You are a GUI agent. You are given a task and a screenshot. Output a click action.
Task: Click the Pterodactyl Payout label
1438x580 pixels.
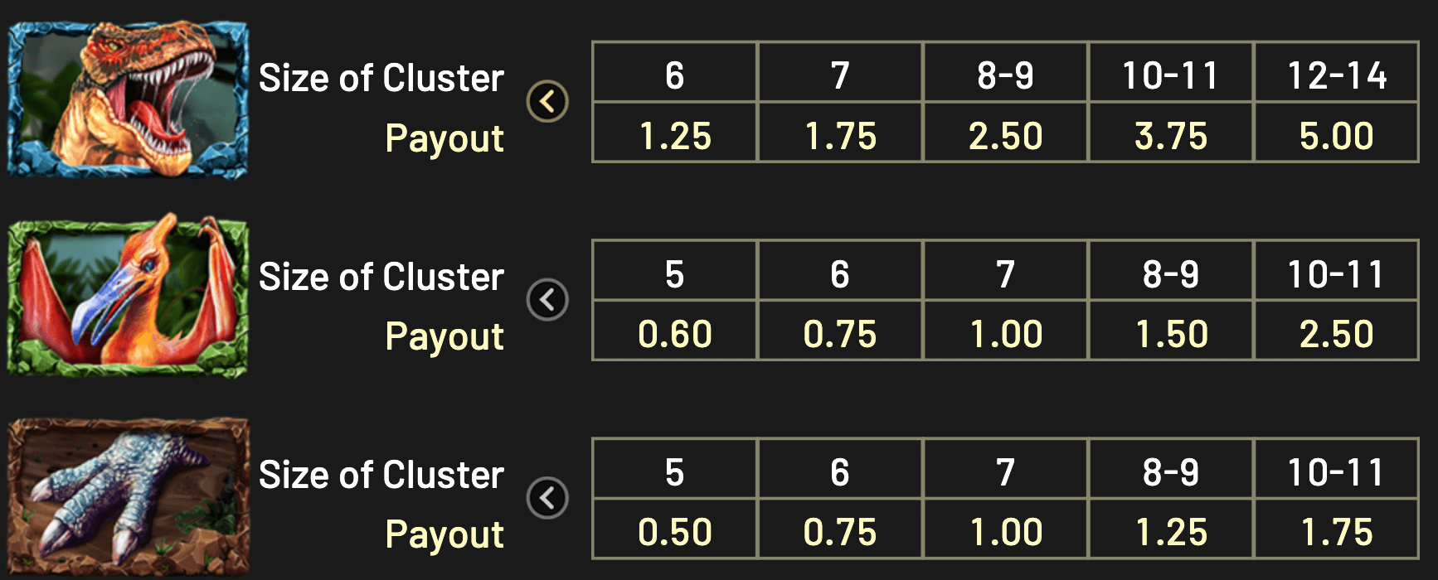pyautogui.click(x=445, y=337)
